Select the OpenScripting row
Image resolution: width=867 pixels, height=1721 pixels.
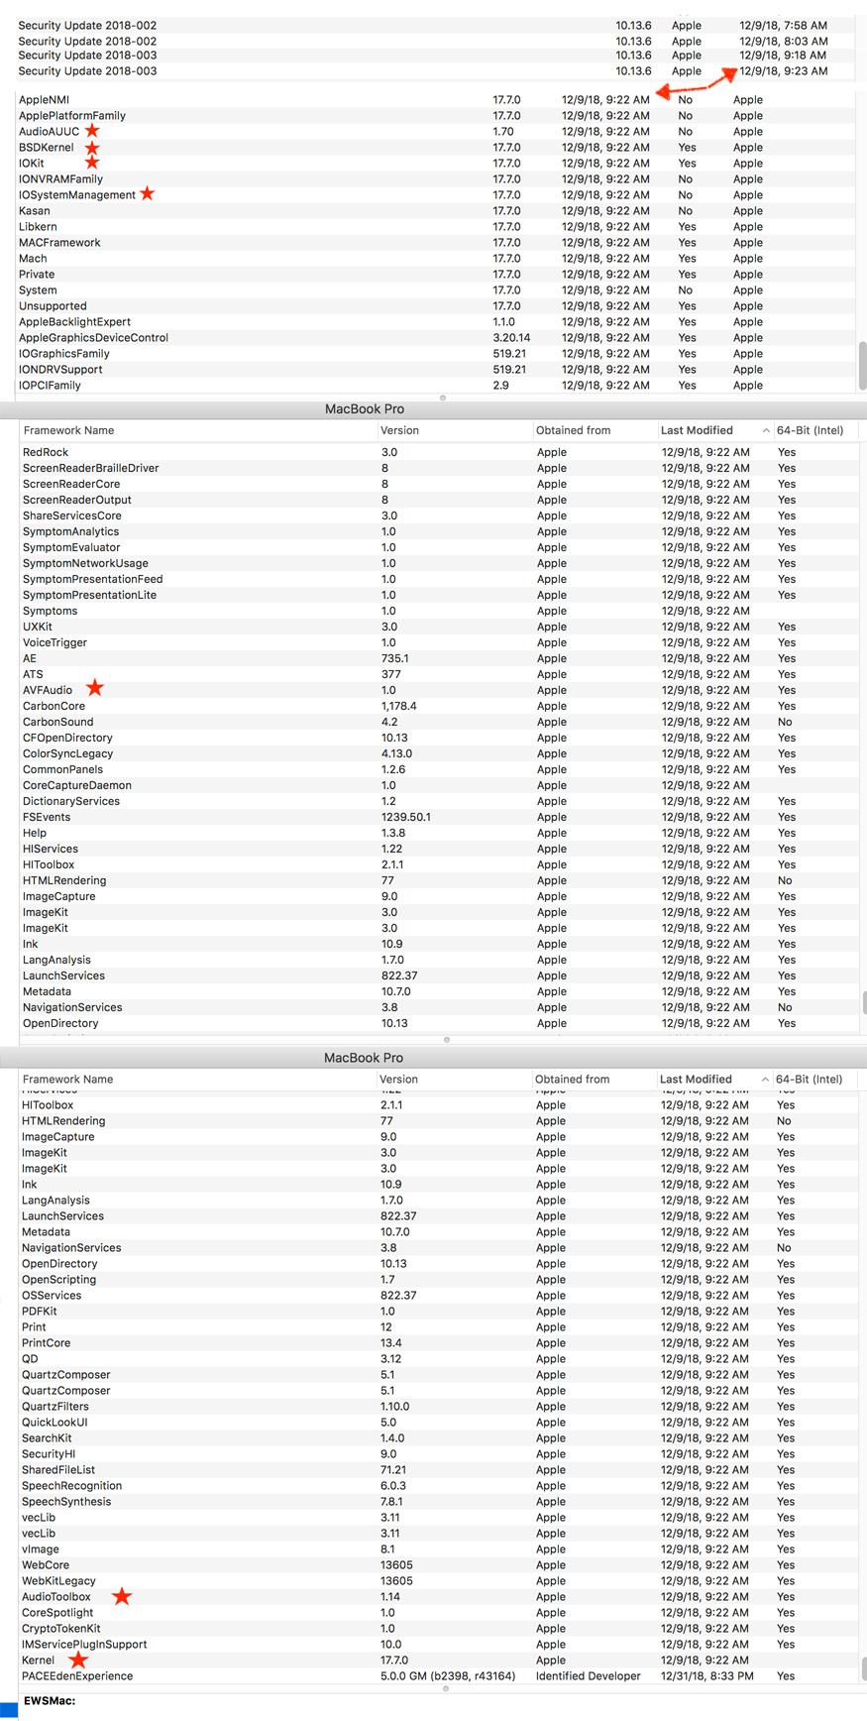click(440, 1279)
